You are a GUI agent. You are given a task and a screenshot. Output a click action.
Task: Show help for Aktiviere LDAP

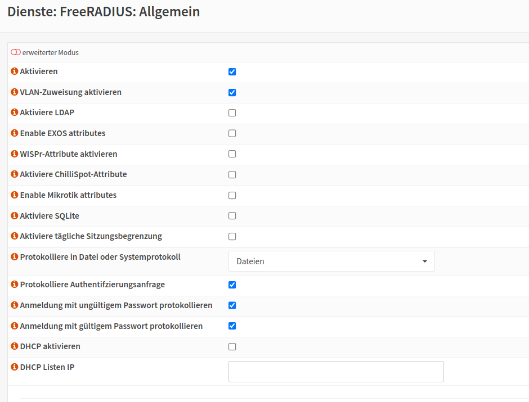[15, 112]
